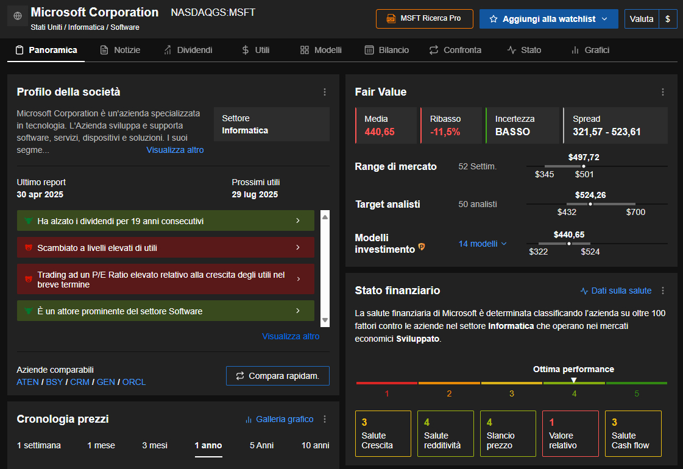Image resolution: width=683 pixels, height=469 pixels.
Task: Select the 1 mese price range
Action: pyautogui.click(x=101, y=445)
